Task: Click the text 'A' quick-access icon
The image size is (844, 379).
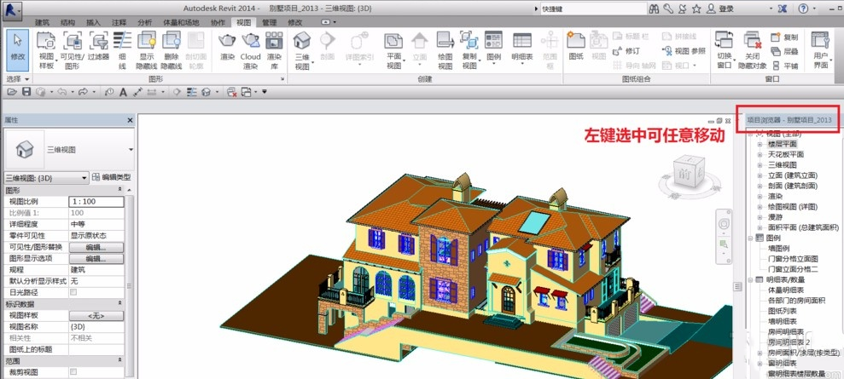Action: point(123,92)
